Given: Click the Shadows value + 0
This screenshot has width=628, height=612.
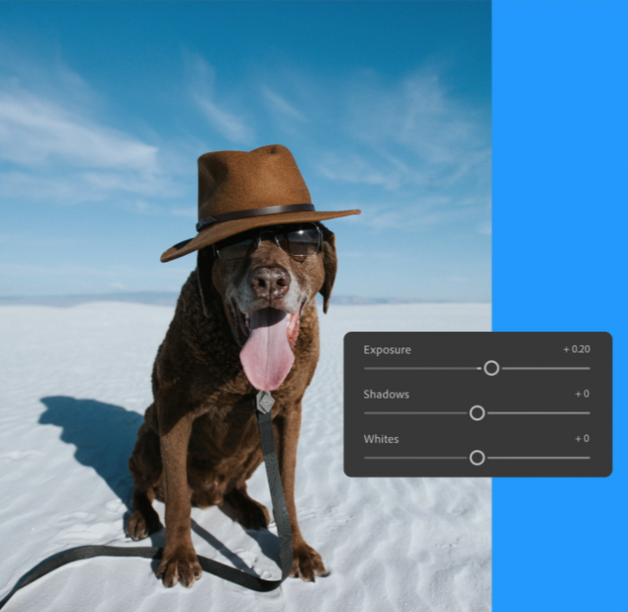Looking at the screenshot, I should 582,394.
